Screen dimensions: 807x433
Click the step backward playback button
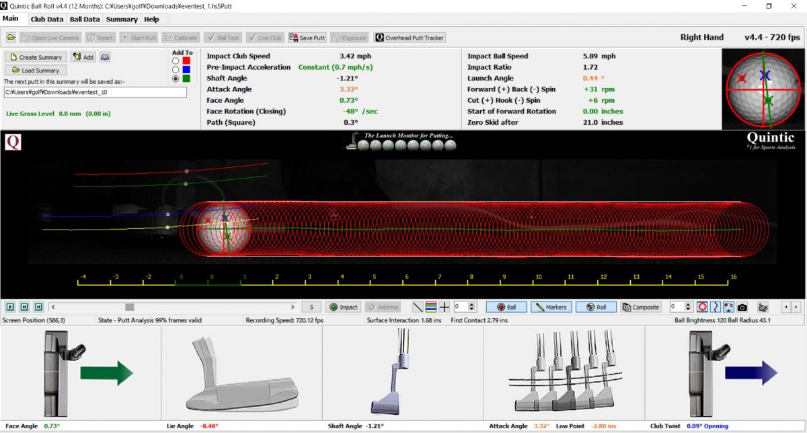pyautogui.click(x=39, y=307)
